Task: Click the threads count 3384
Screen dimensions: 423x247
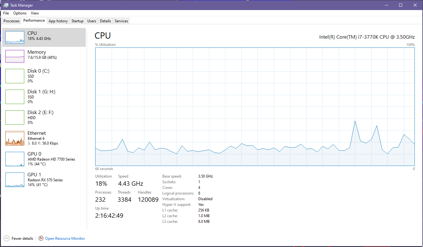Action: [x=125, y=200]
